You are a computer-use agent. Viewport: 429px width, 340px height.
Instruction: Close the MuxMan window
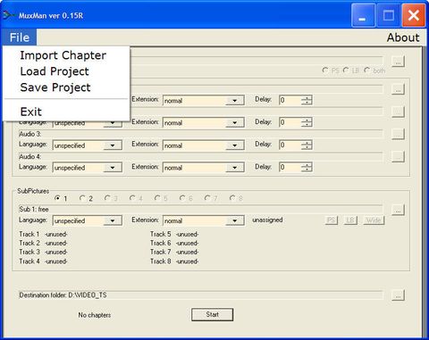coord(414,15)
